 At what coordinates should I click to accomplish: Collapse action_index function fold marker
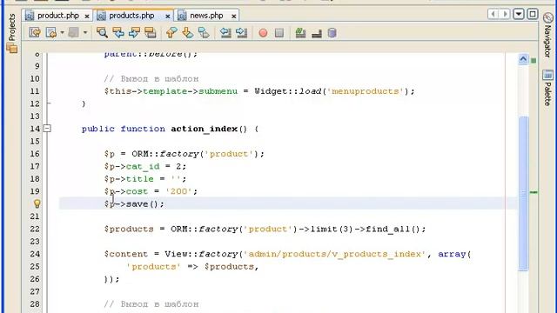[47, 129]
